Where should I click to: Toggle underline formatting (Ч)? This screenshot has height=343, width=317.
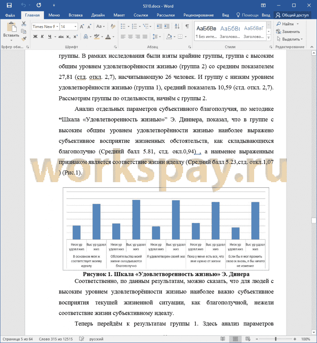click(50, 37)
